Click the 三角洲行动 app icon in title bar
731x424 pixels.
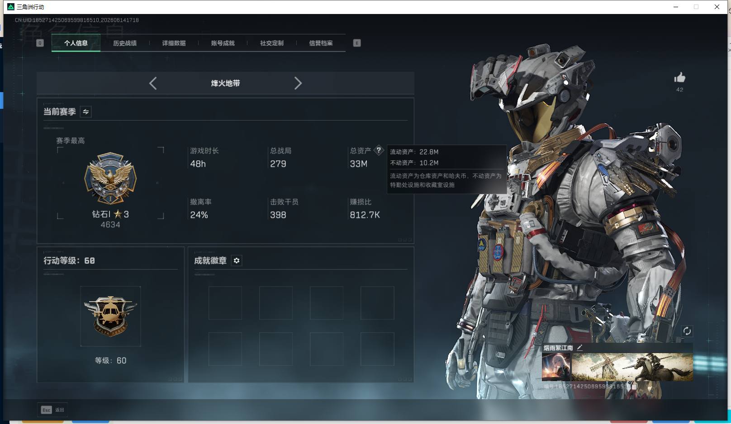(x=11, y=7)
